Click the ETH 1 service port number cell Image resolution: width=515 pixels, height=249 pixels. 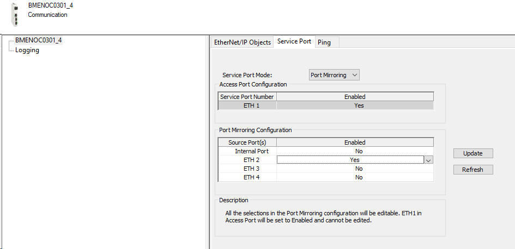[247, 105]
